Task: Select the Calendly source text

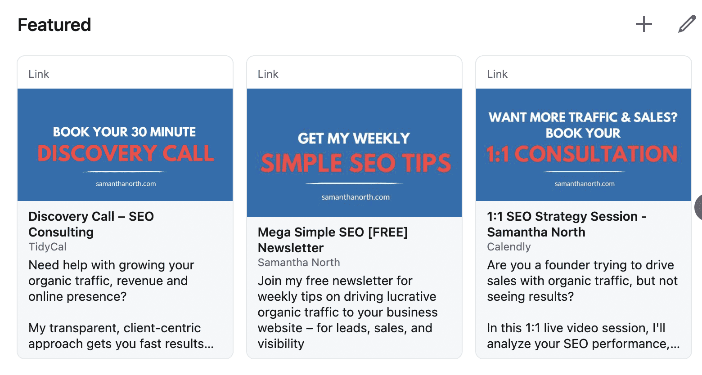Action: [x=508, y=246]
